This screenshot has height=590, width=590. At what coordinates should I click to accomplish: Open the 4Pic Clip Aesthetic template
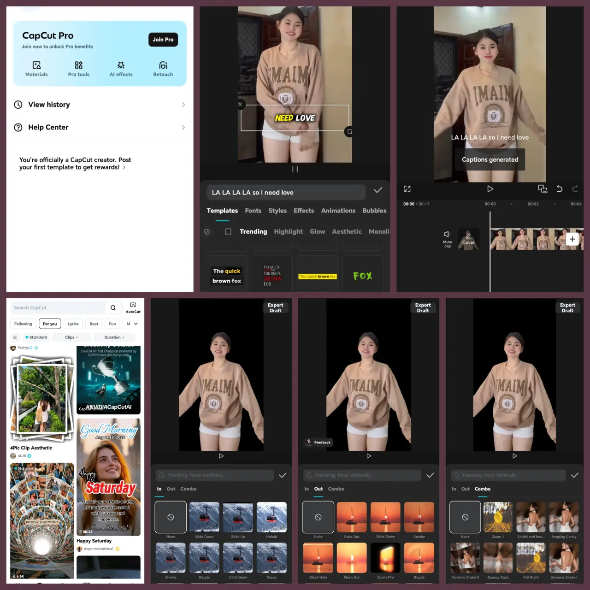pyautogui.click(x=42, y=400)
